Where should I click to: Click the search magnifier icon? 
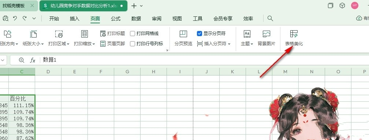(x=270, y=19)
